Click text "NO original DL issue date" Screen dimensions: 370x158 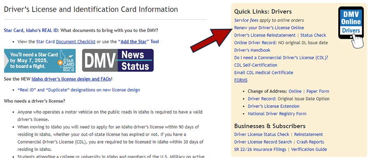(x=303, y=43)
